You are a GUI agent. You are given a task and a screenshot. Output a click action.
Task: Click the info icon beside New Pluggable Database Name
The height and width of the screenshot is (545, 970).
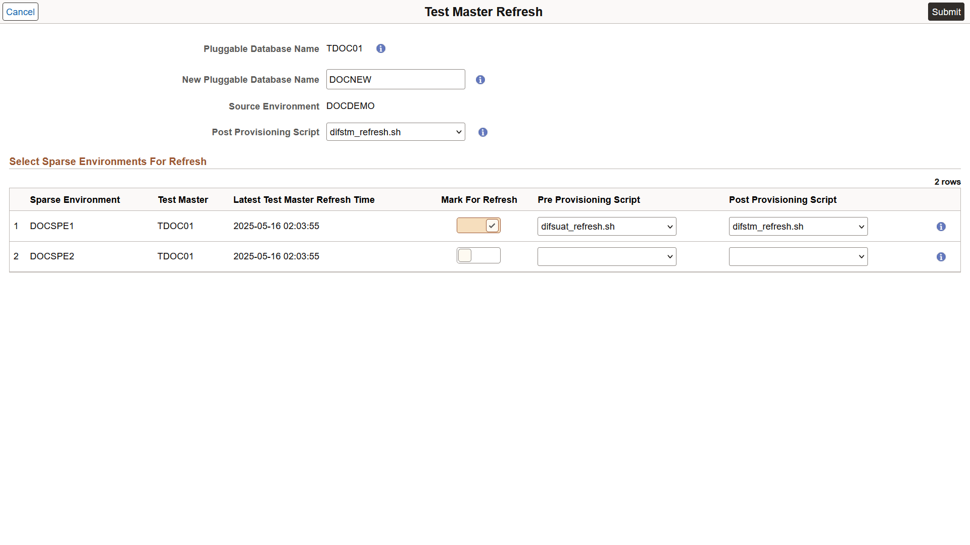click(x=480, y=79)
